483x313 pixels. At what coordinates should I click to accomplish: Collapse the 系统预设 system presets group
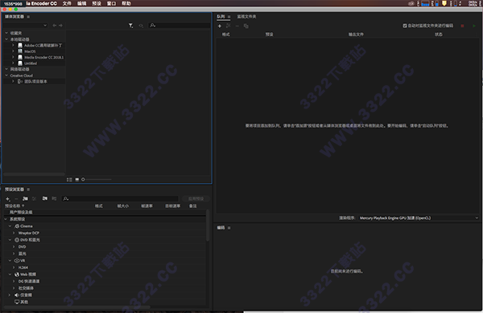6,219
